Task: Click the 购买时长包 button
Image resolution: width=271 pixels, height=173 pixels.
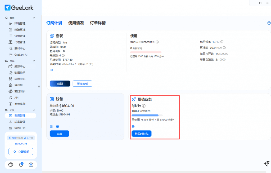Action: point(141,134)
